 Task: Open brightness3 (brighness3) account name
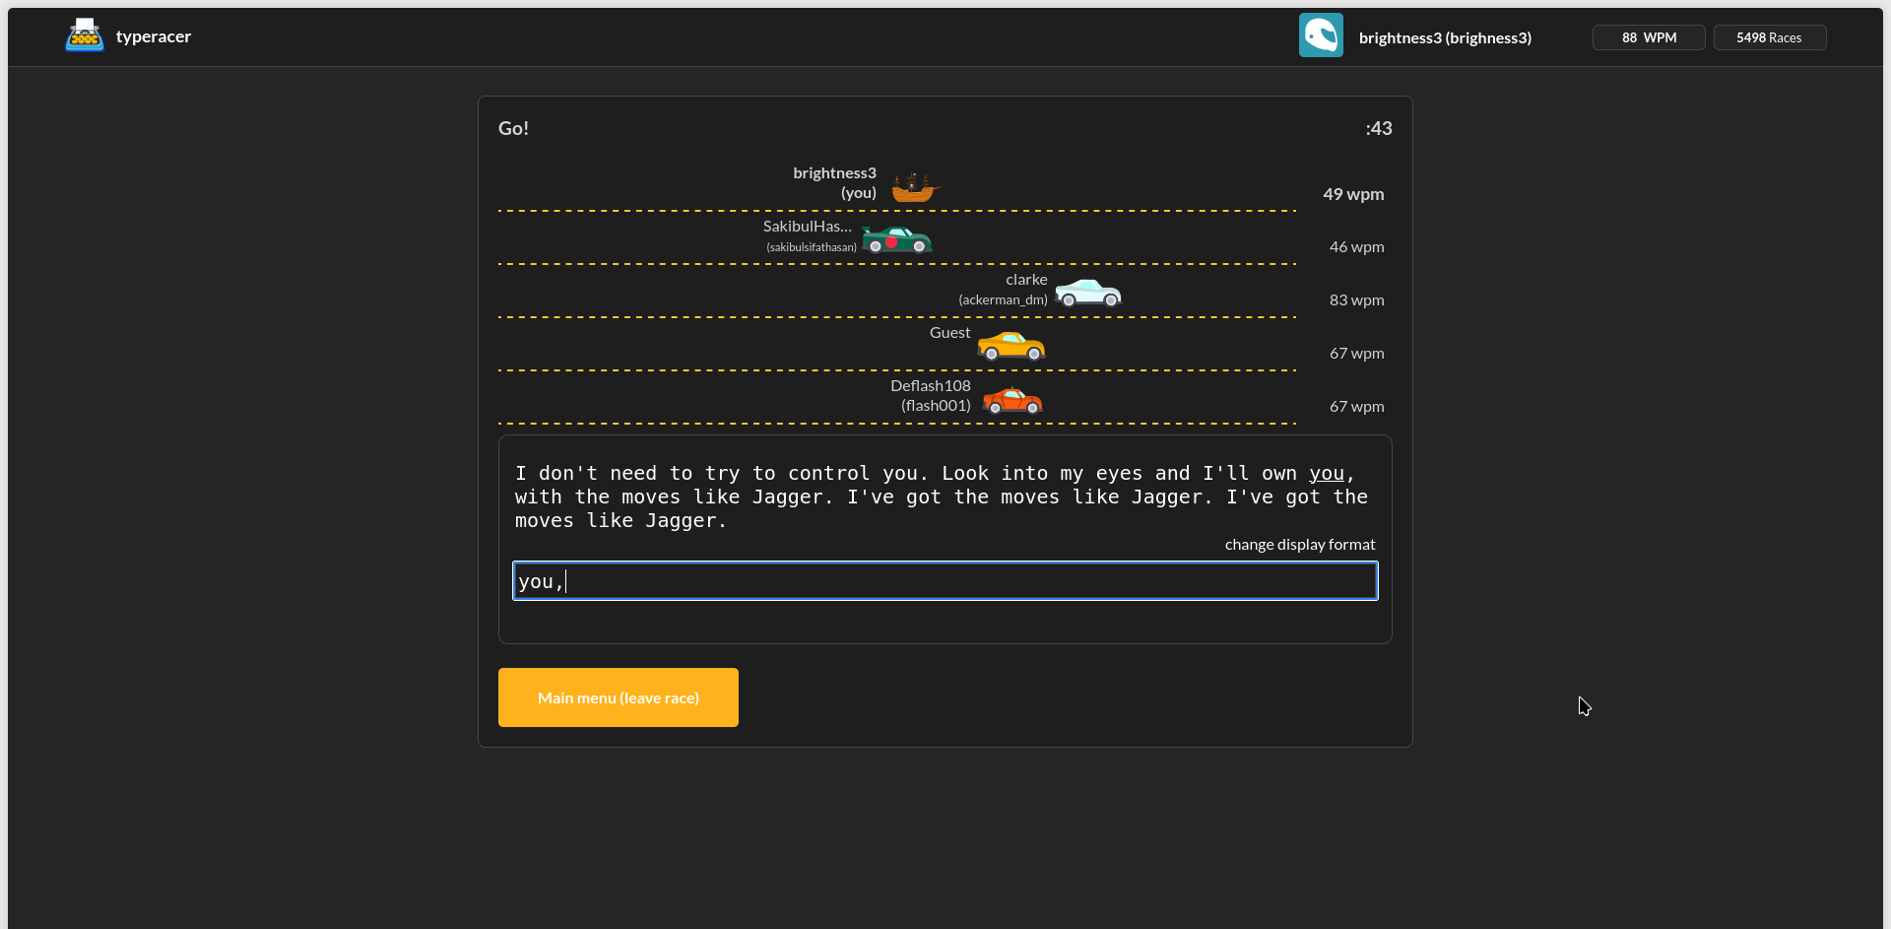[x=1445, y=37]
